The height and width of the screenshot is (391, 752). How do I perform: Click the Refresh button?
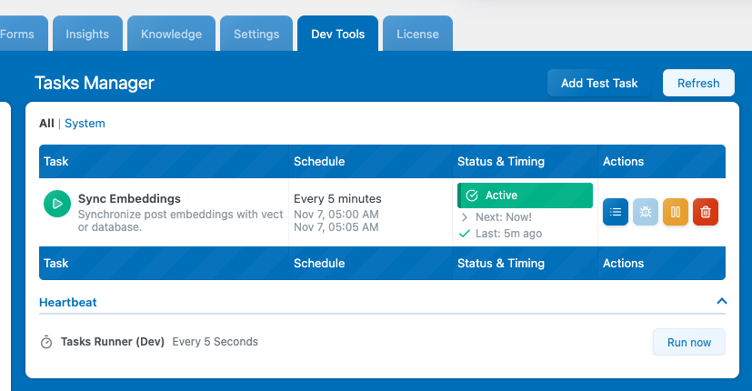pyautogui.click(x=698, y=83)
